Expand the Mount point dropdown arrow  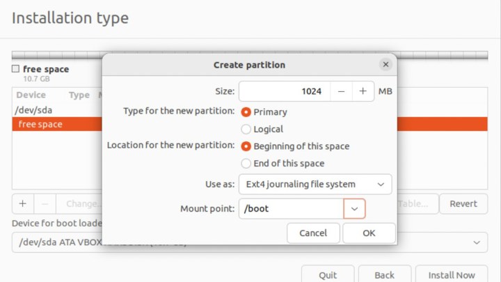(354, 208)
